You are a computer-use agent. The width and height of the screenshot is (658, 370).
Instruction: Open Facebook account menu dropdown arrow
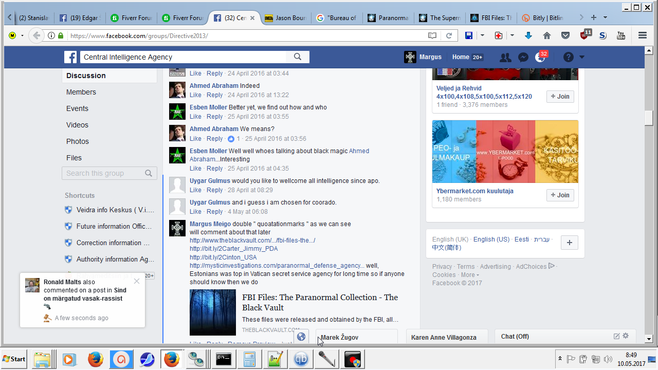582,57
